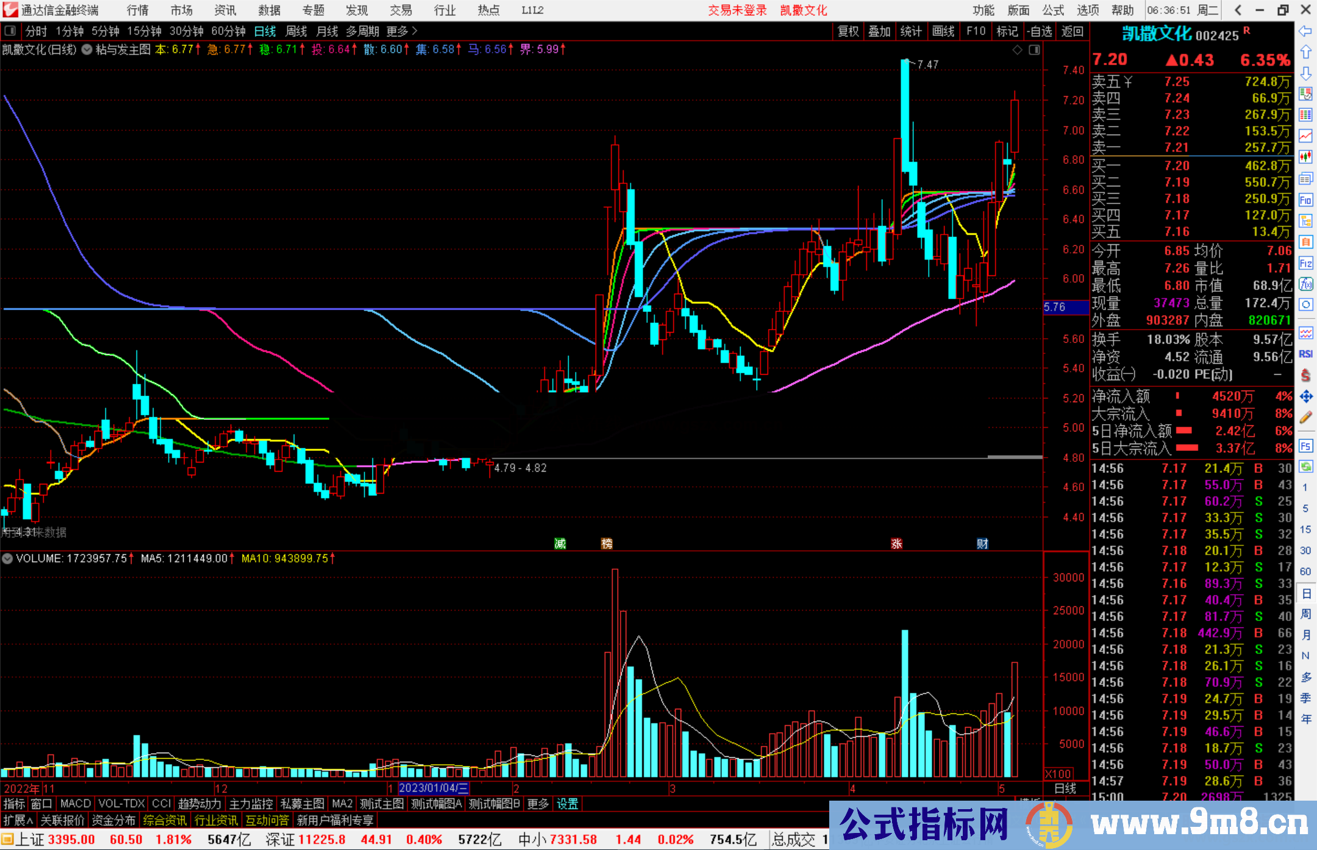
Task: Toggle the round marker next to VOLUME label
Action: click(7, 558)
